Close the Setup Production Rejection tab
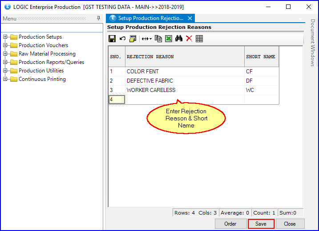The image size is (319, 231). point(190,18)
